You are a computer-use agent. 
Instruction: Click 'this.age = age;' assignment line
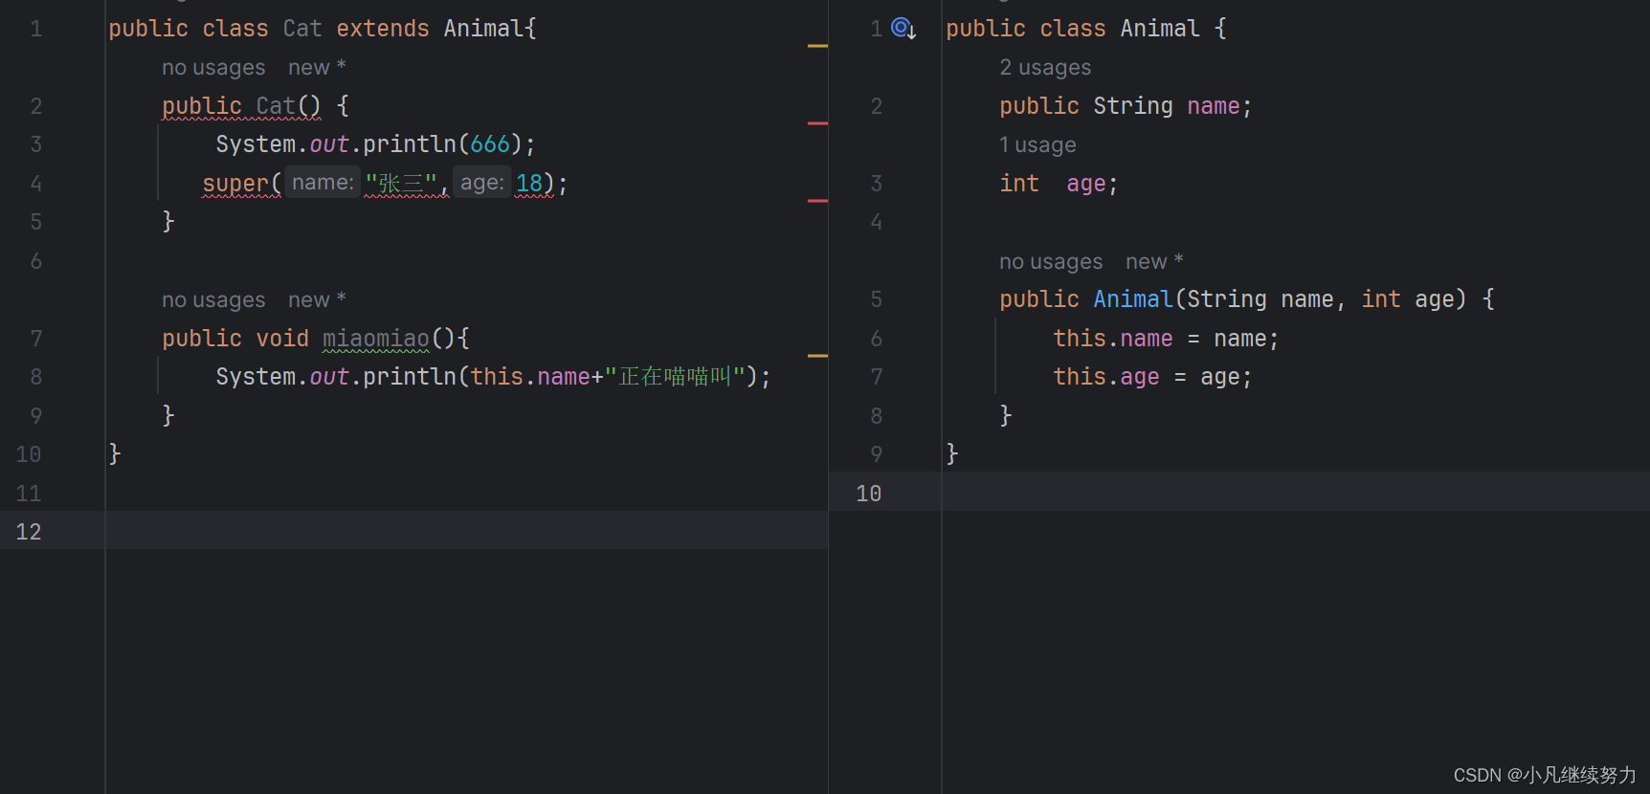point(1152,377)
